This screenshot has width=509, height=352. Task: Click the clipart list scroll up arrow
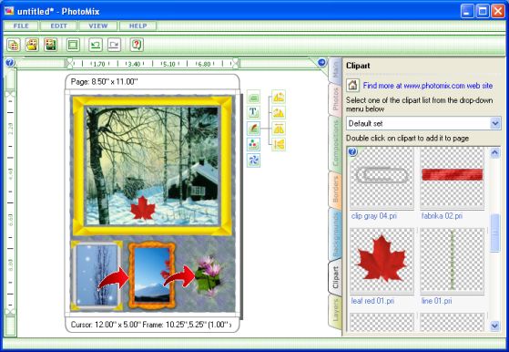click(494, 152)
